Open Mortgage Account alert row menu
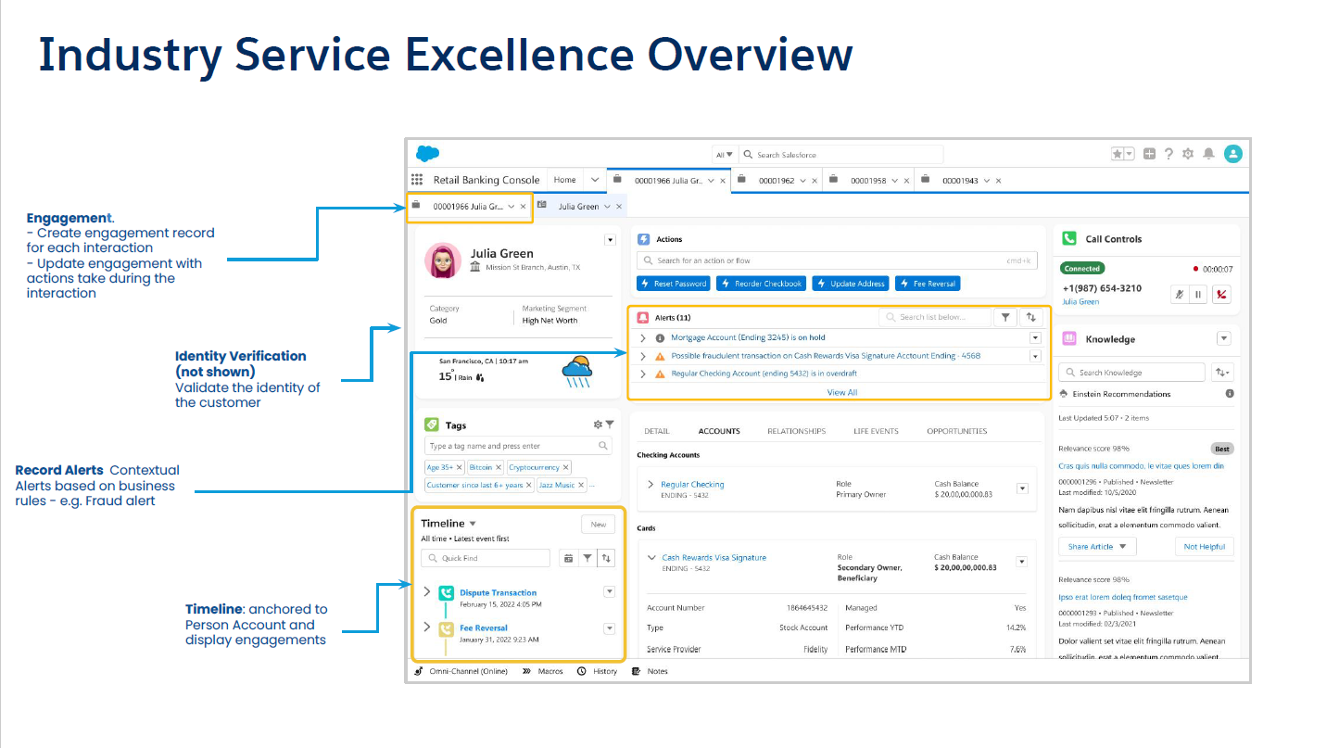The image size is (1339, 748). [x=1035, y=338]
